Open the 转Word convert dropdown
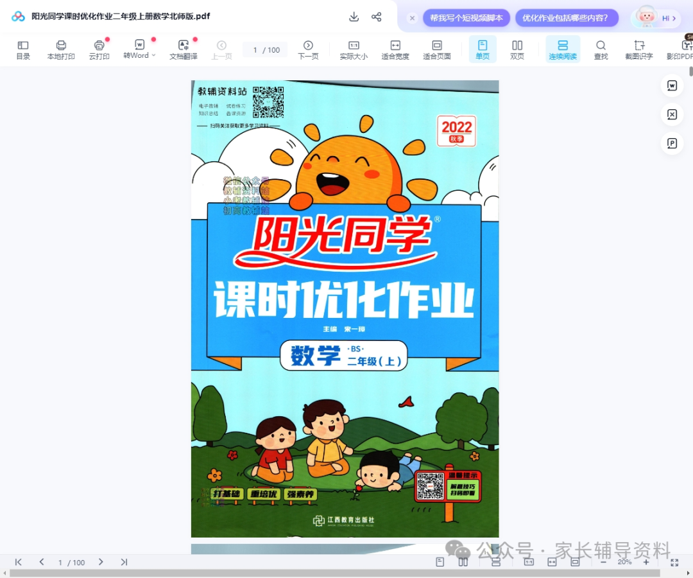Screen dimensions: 693x578 coord(139,50)
